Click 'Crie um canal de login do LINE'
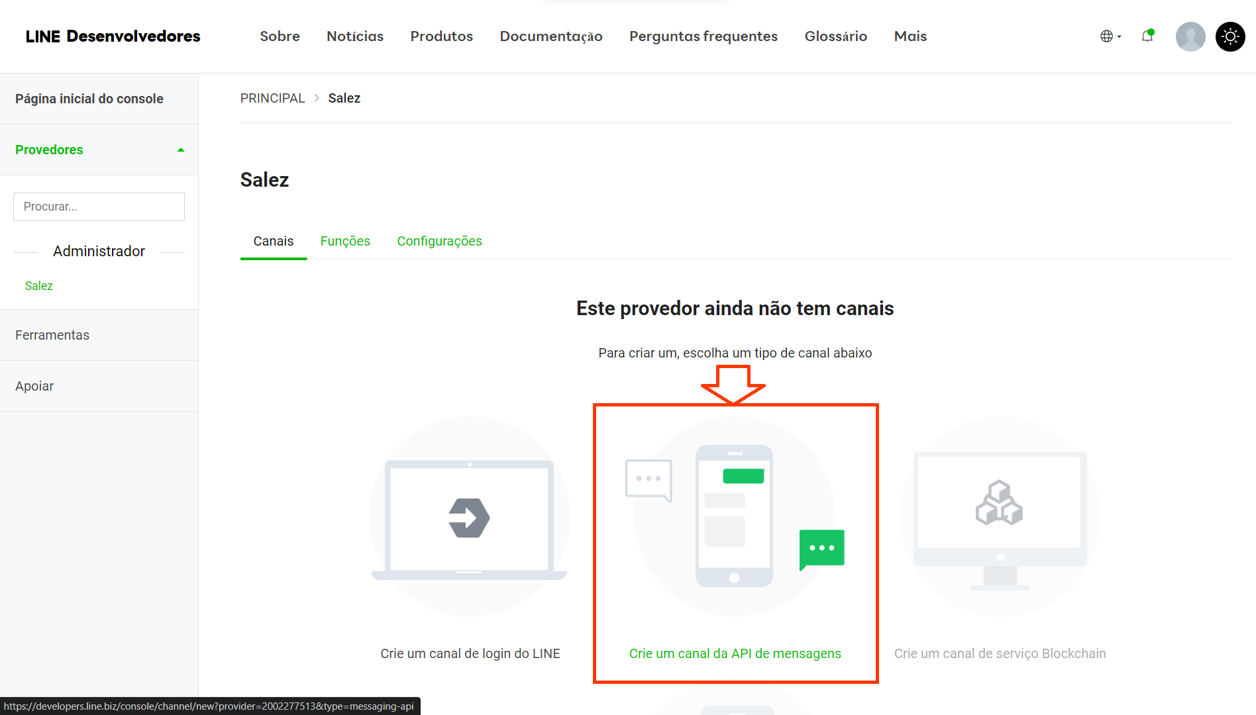Image resolution: width=1256 pixels, height=715 pixels. coord(470,653)
